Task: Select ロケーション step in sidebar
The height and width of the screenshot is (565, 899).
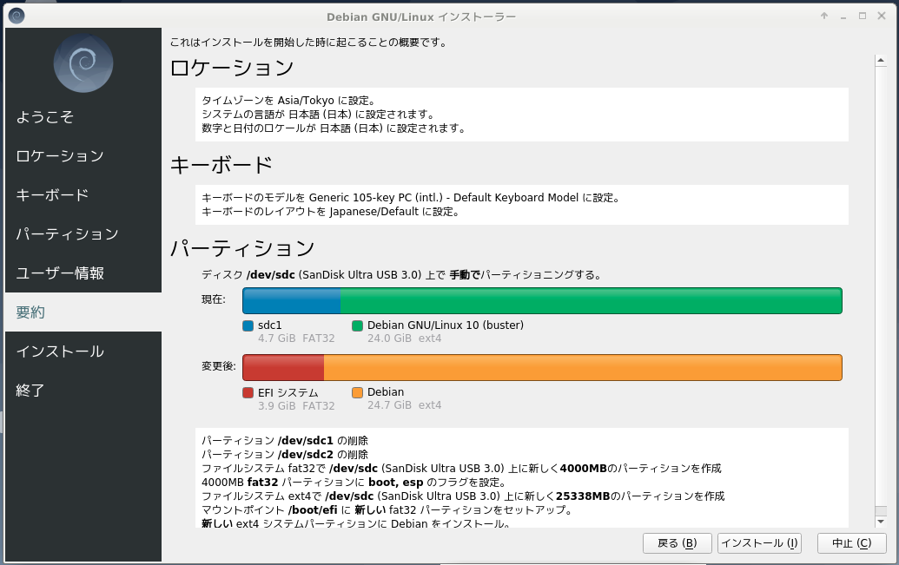Action: pos(60,156)
